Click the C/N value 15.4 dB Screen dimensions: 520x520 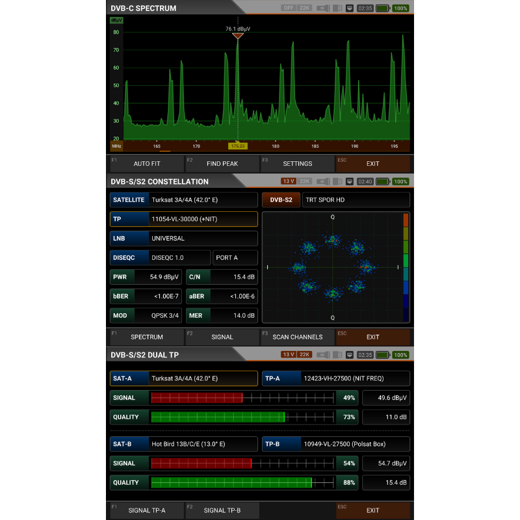244,277
